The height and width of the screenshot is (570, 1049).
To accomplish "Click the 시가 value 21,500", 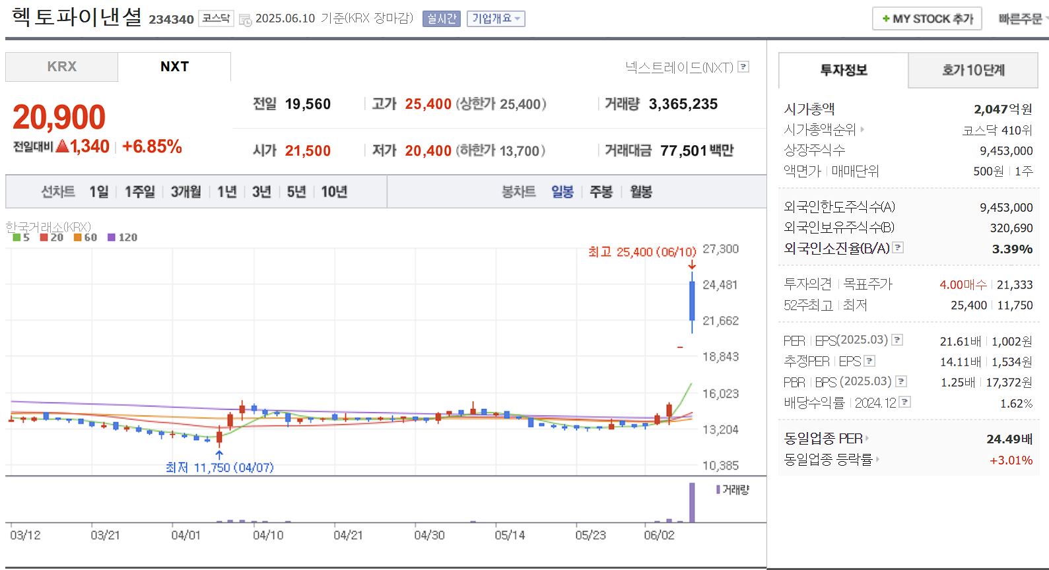I will pos(308,151).
